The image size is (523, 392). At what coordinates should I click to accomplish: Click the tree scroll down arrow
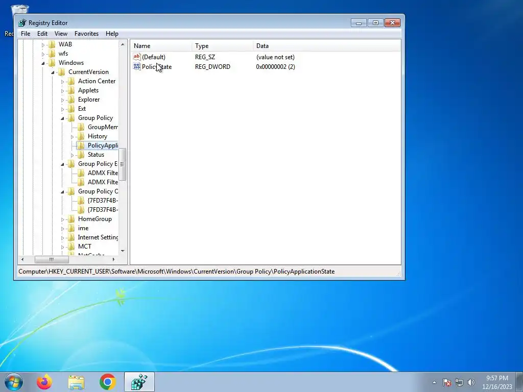123,251
